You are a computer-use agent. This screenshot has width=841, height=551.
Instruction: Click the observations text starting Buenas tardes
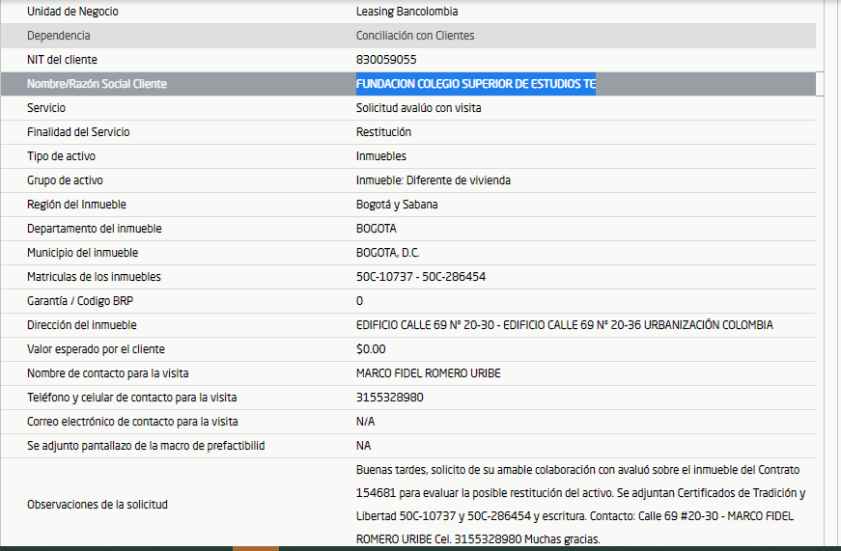(579, 504)
